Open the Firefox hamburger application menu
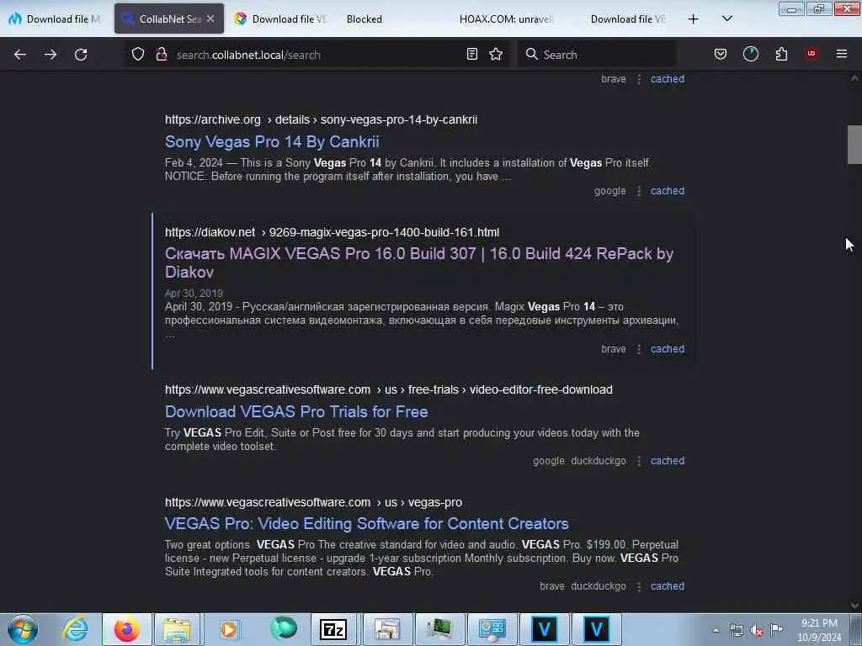862x646 pixels. coord(841,54)
